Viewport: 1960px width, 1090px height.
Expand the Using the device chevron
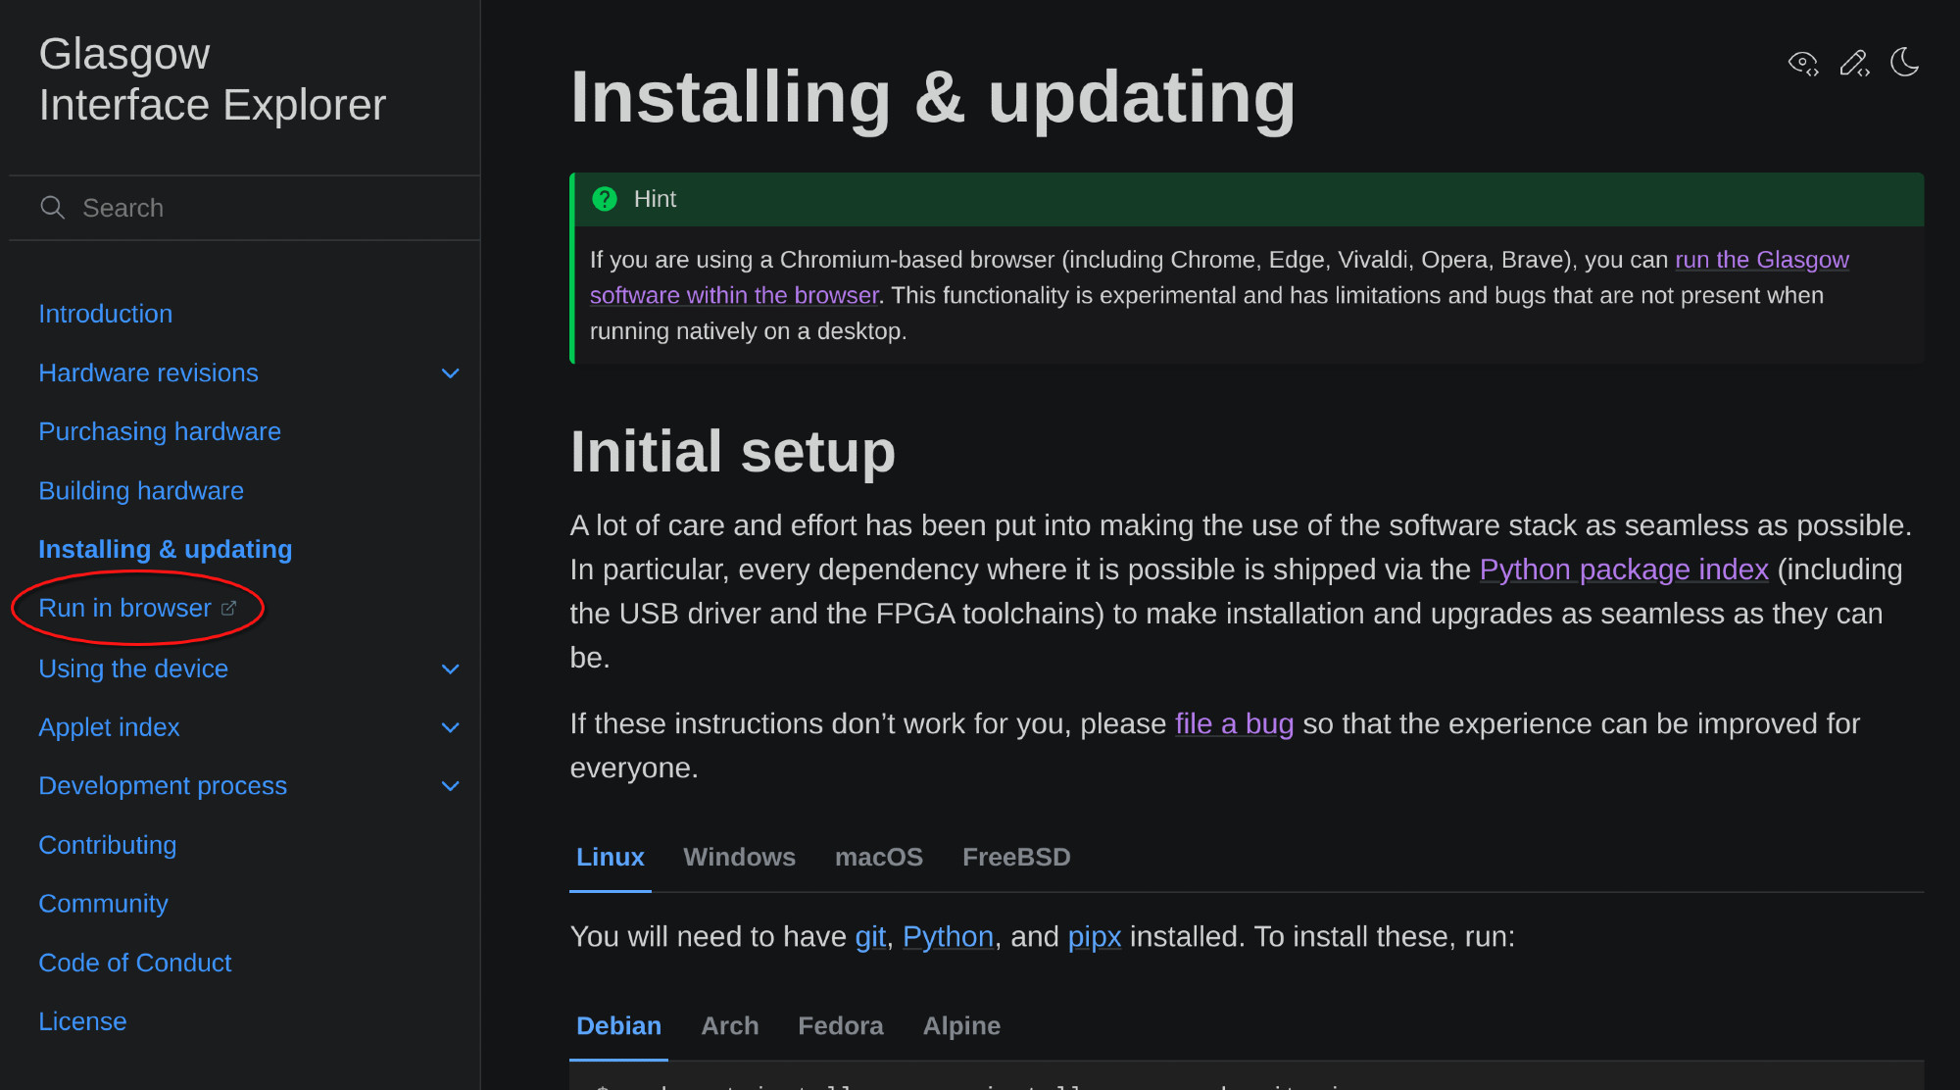click(x=450, y=669)
